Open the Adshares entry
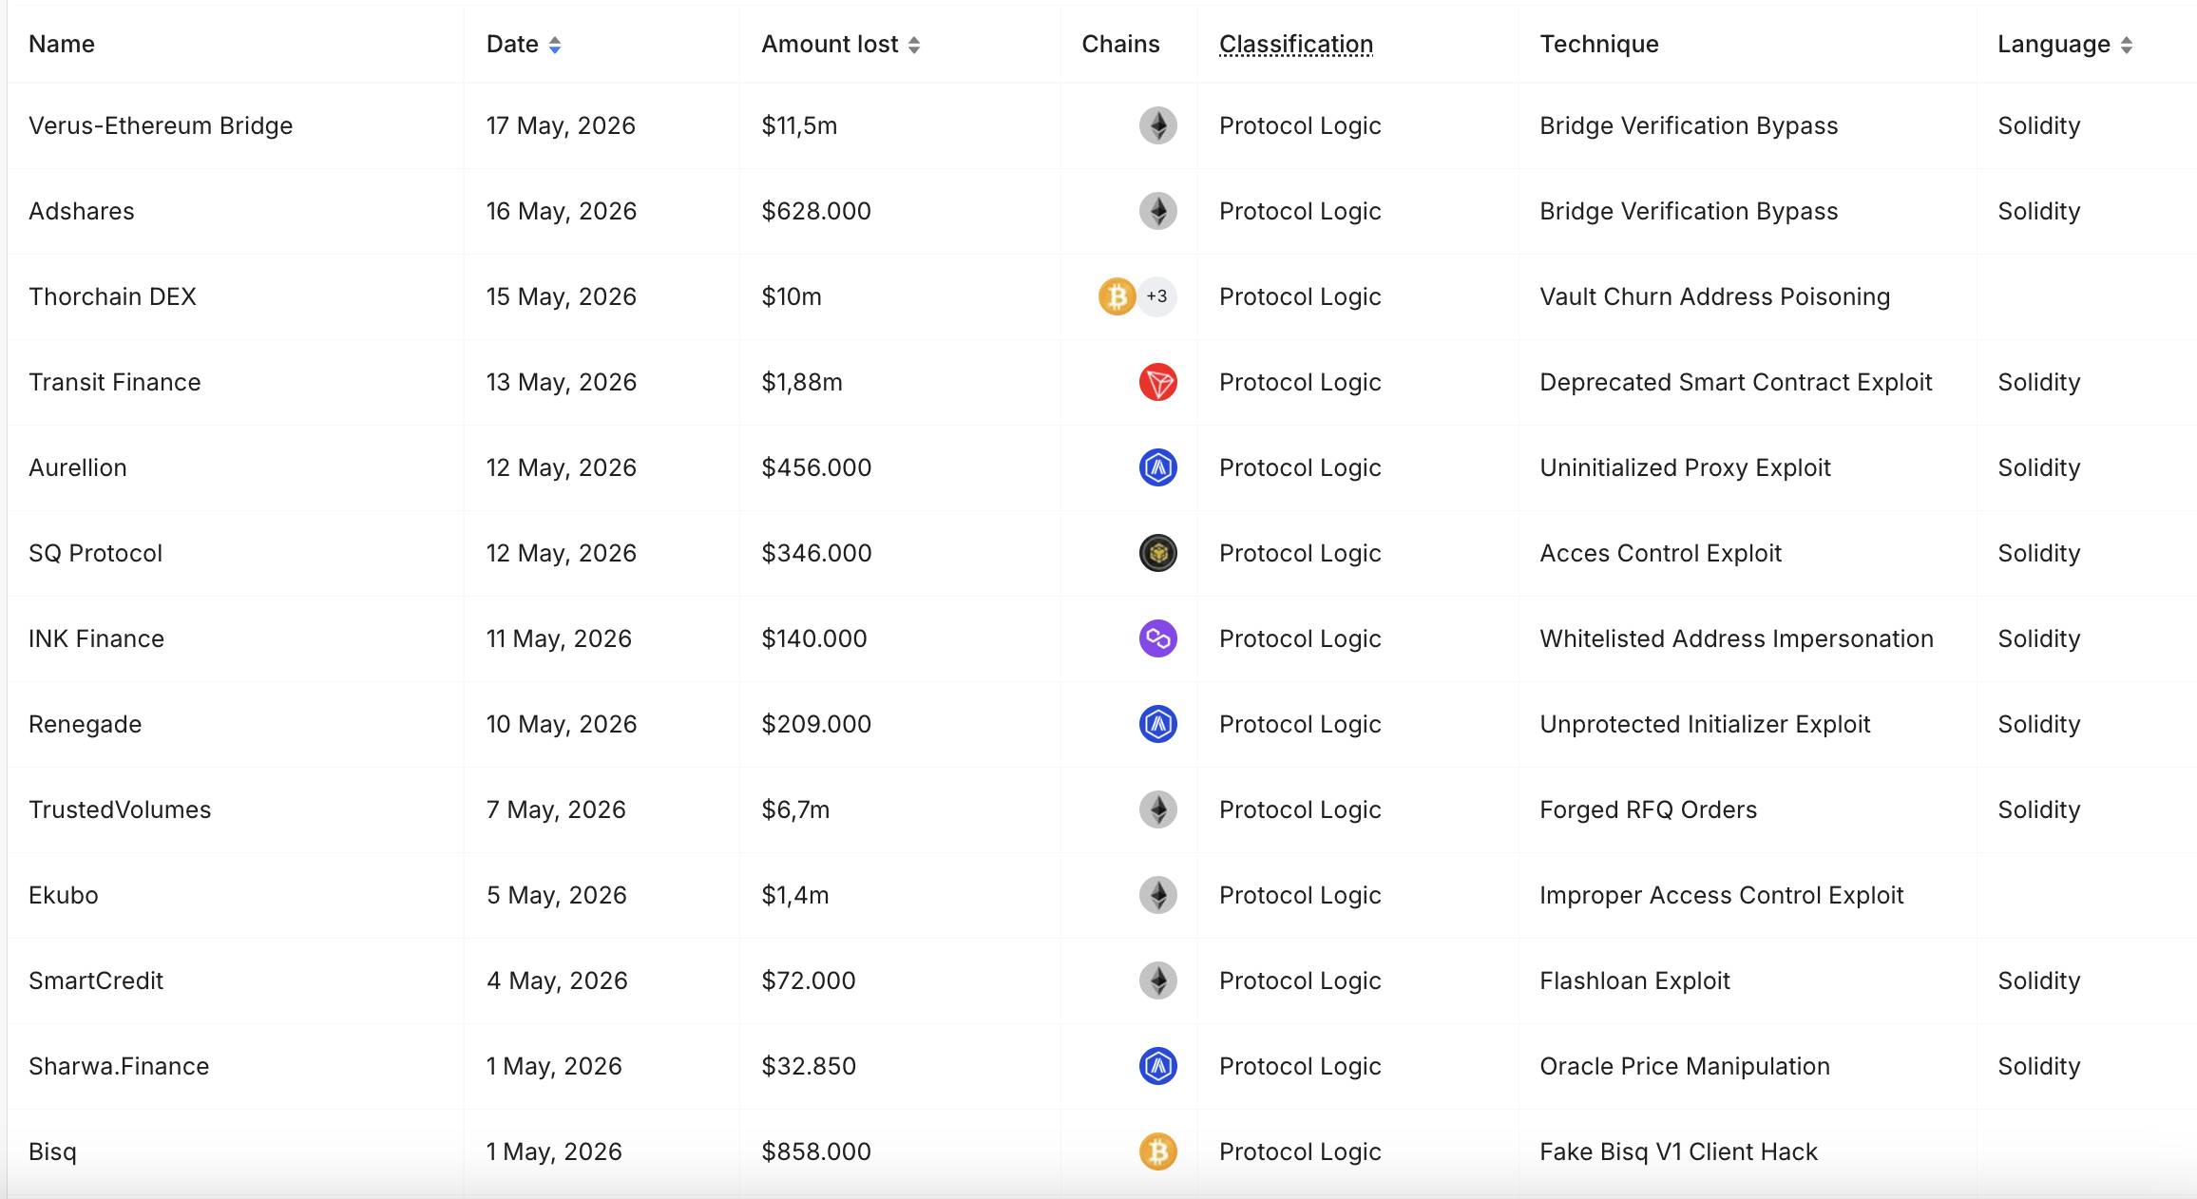This screenshot has width=2197, height=1199. [x=82, y=211]
